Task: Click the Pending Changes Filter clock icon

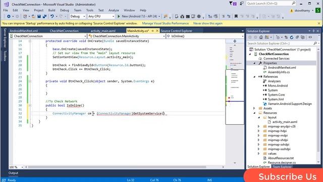Action: [x=278, y=37]
